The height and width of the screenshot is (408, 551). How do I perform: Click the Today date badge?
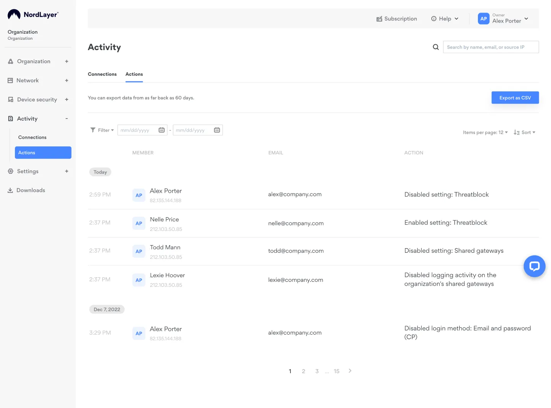[100, 172]
